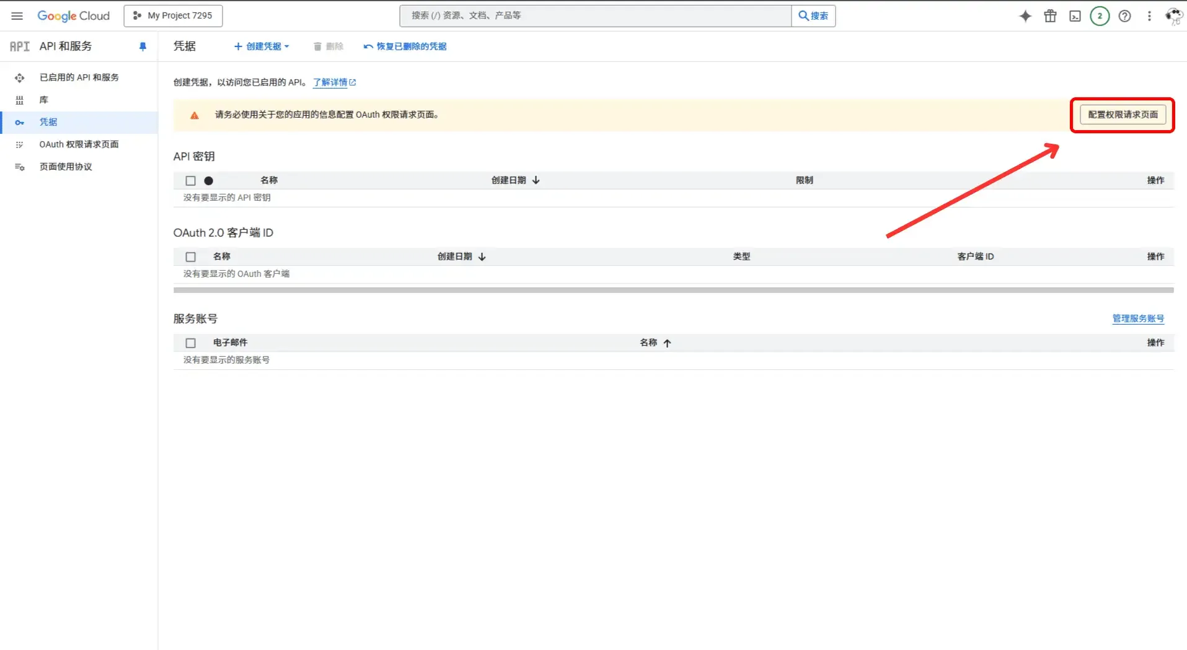
Task: Open 页面使用协议 in the sidebar
Action: pyautogui.click(x=79, y=167)
